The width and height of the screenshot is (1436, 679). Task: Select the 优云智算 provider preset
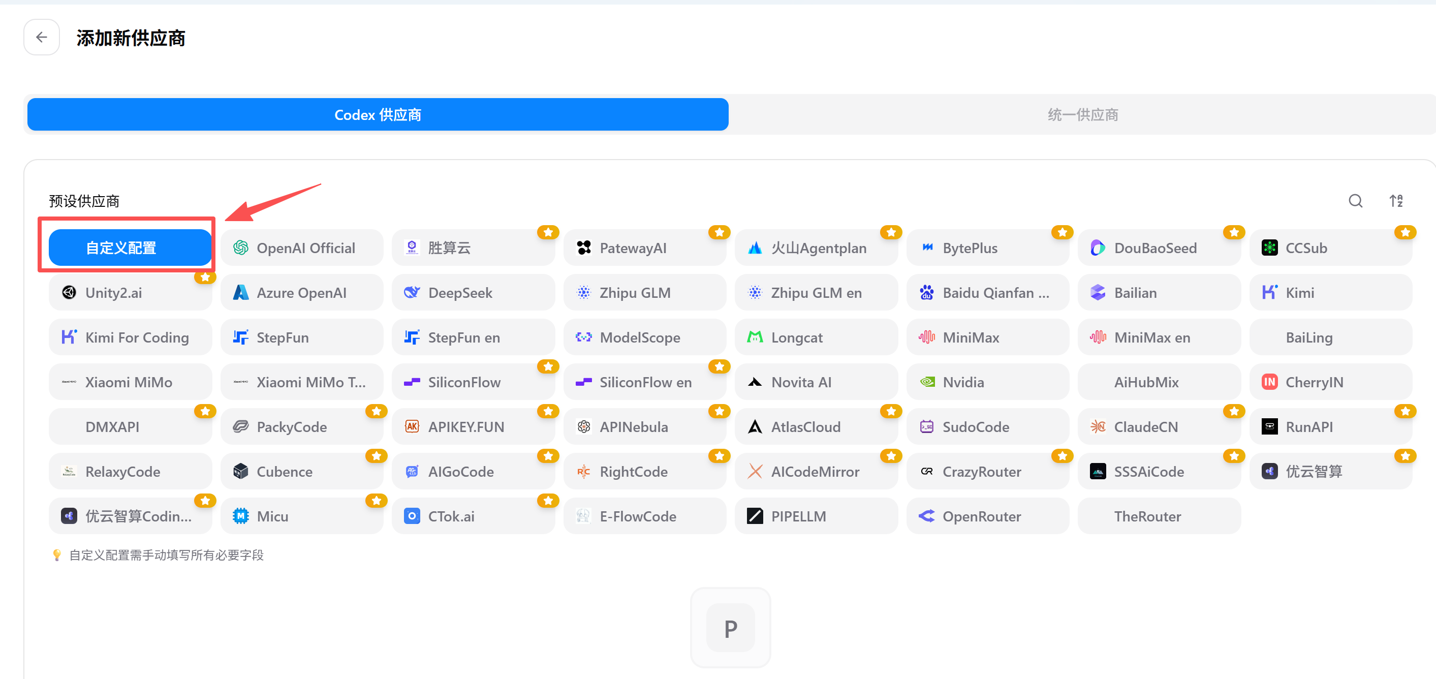coord(1331,471)
